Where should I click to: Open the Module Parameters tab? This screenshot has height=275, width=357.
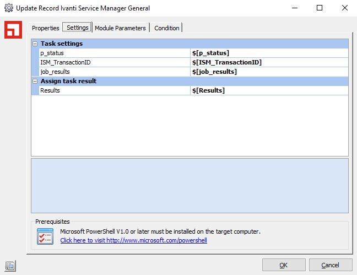pos(120,28)
